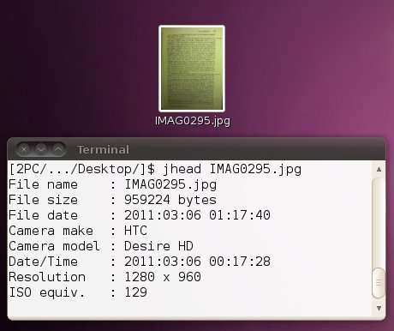The image size is (394, 331).
Task: Click the [2PC/.../Desktop/]$ prompt
Action: click(82, 169)
